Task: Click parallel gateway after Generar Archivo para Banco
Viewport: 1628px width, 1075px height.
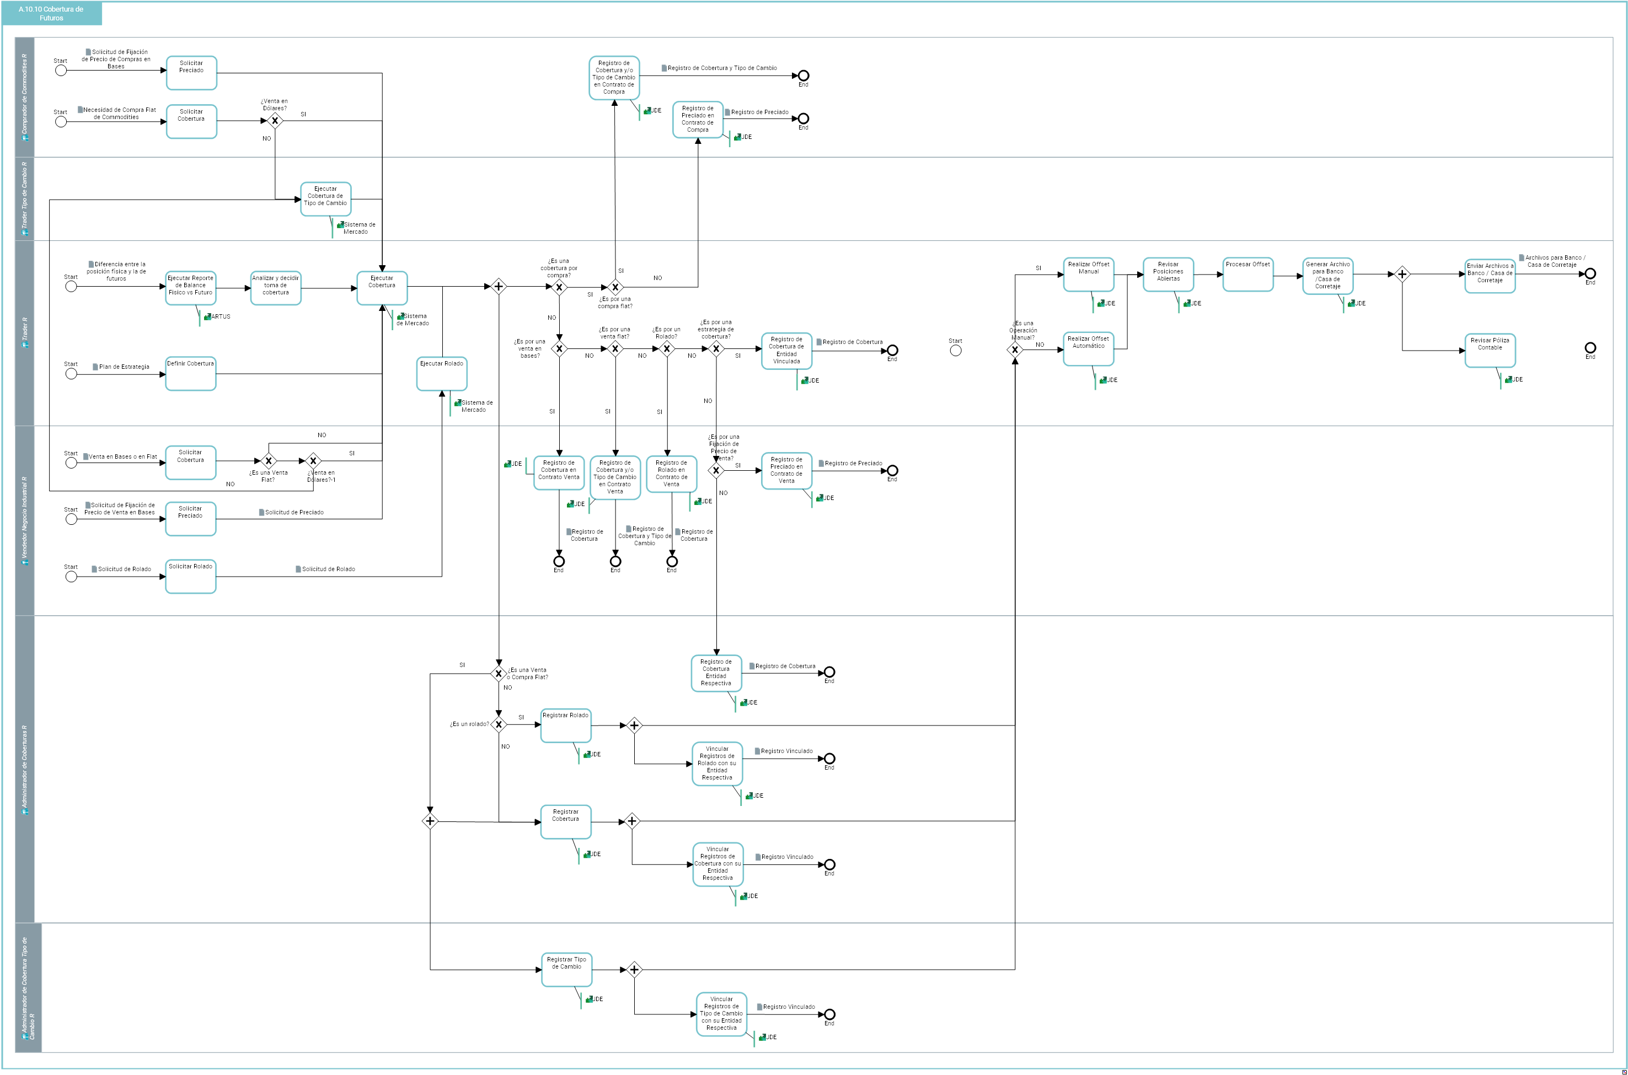Action: point(1402,274)
